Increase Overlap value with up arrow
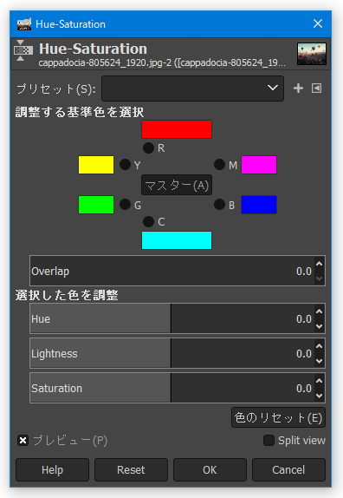The image size is (343, 498). (320, 264)
